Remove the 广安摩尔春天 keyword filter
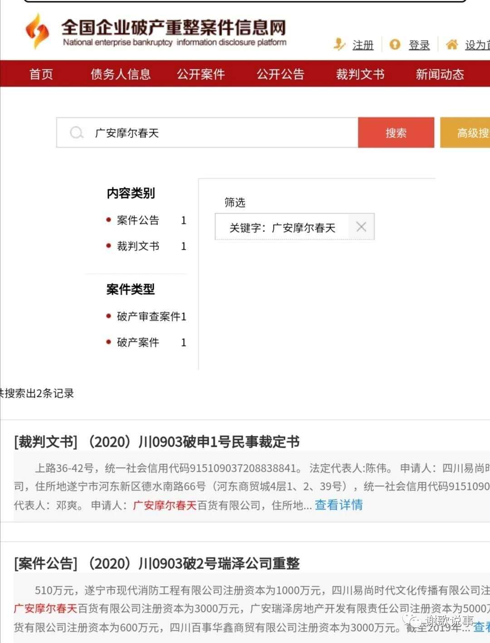The image size is (490, 643). click(x=361, y=227)
